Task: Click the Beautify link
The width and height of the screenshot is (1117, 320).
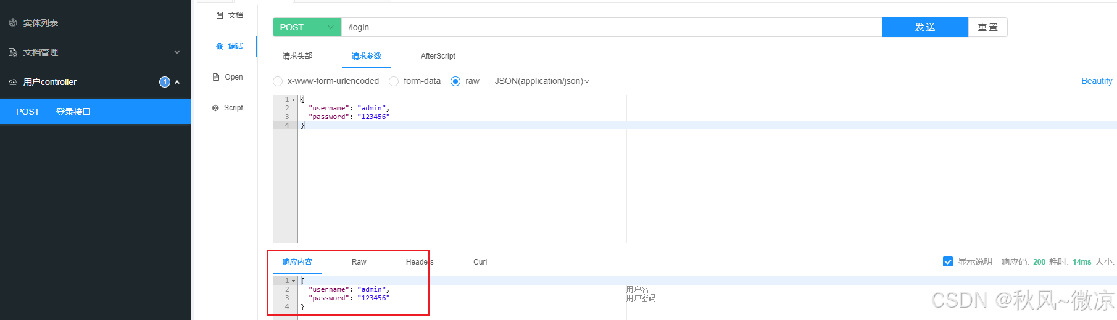Action: [1097, 81]
